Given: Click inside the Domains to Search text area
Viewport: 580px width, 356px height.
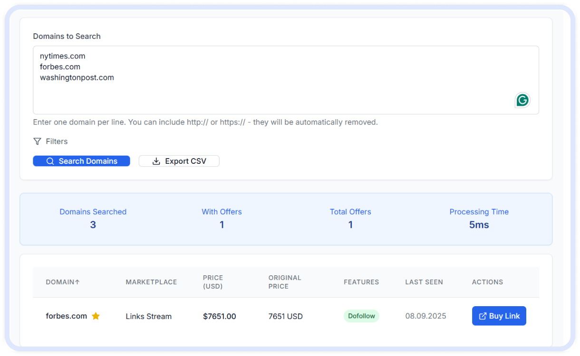Looking at the screenshot, I should click(285, 78).
